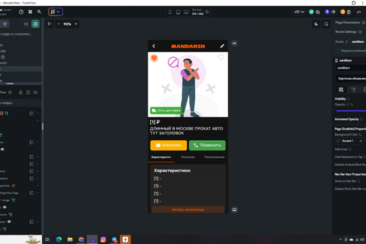Edit the Route carditem field
Image resolution: width=366 pixels, height=244 pixels.
[357, 41]
